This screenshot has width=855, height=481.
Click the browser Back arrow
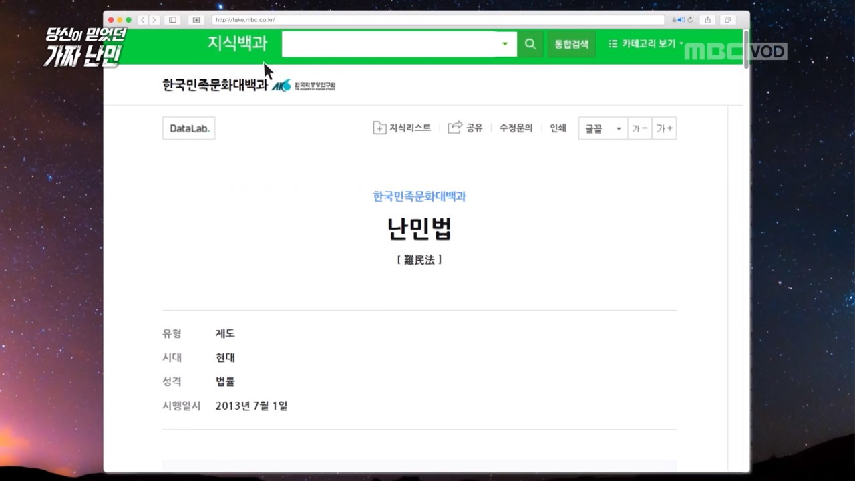pyautogui.click(x=142, y=20)
